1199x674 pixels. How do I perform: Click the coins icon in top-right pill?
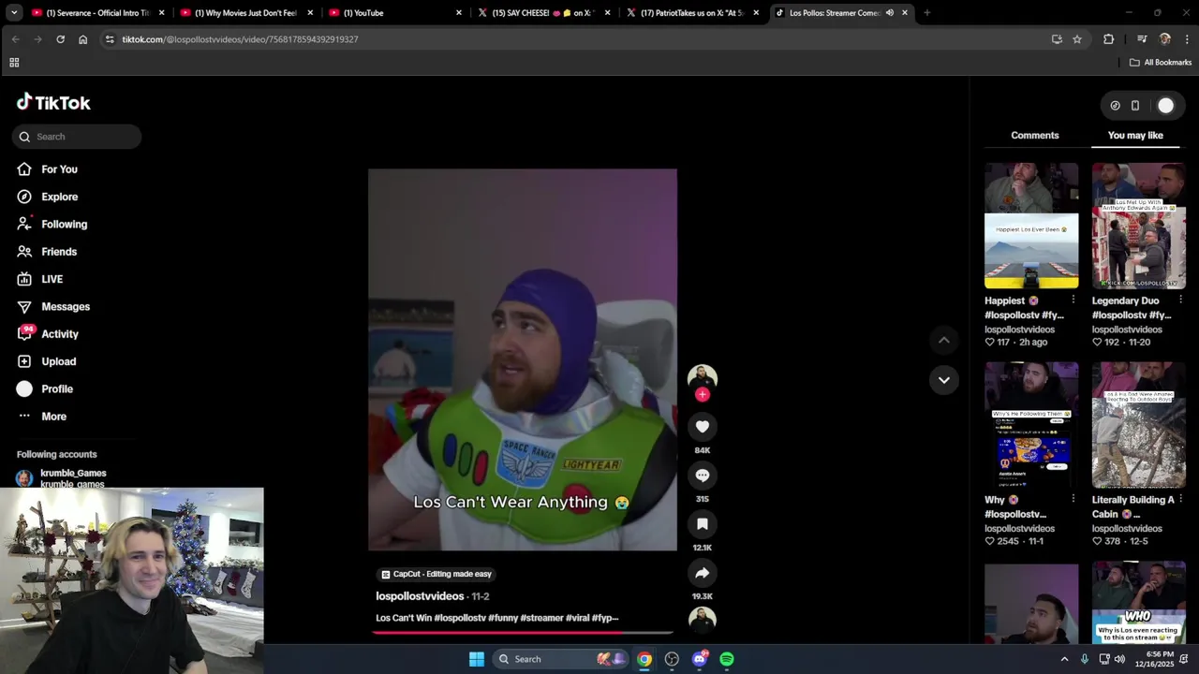(1115, 106)
